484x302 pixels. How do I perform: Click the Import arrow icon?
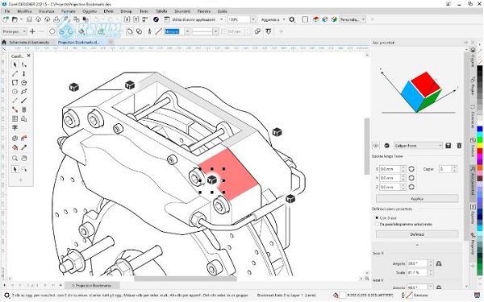click(x=127, y=19)
